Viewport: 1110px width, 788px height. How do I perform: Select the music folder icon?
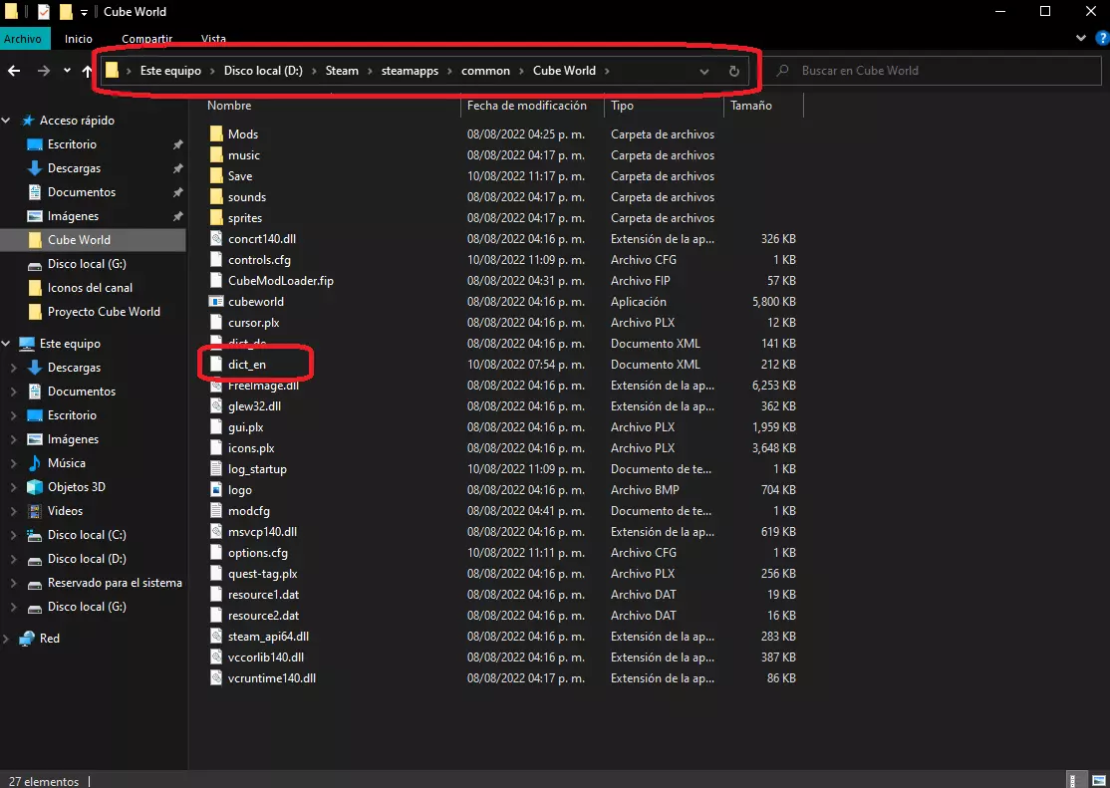pos(216,155)
